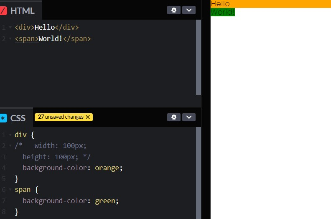Viewport: 331px width, 219px height.
Task: Select the HTML panel tab
Action: [x=21, y=10]
